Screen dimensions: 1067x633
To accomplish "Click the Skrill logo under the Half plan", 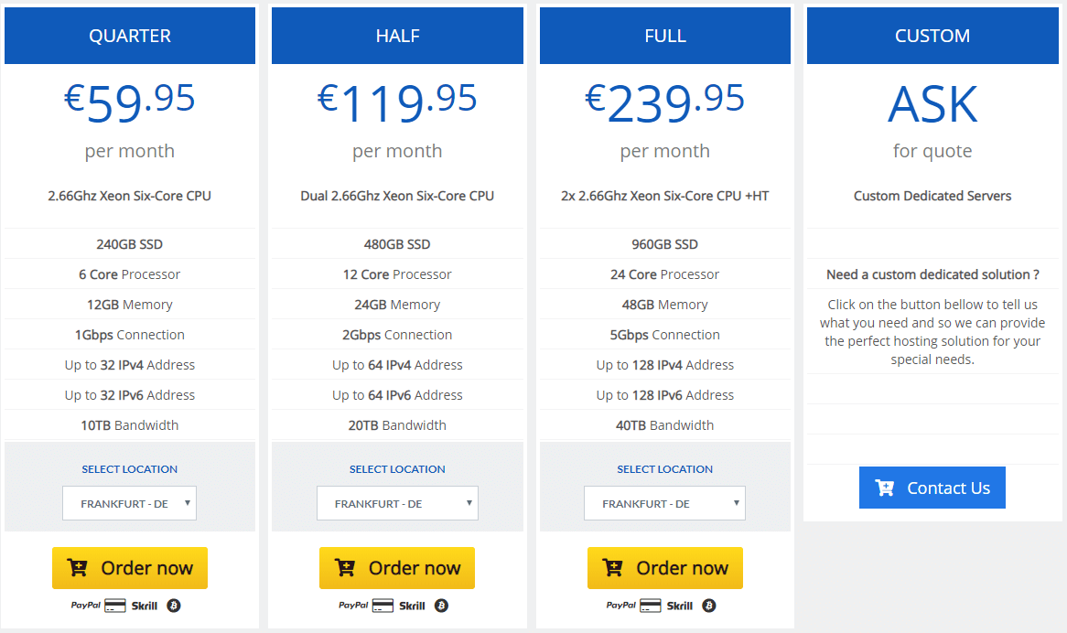I will pyautogui.click(x=412, y=606).
